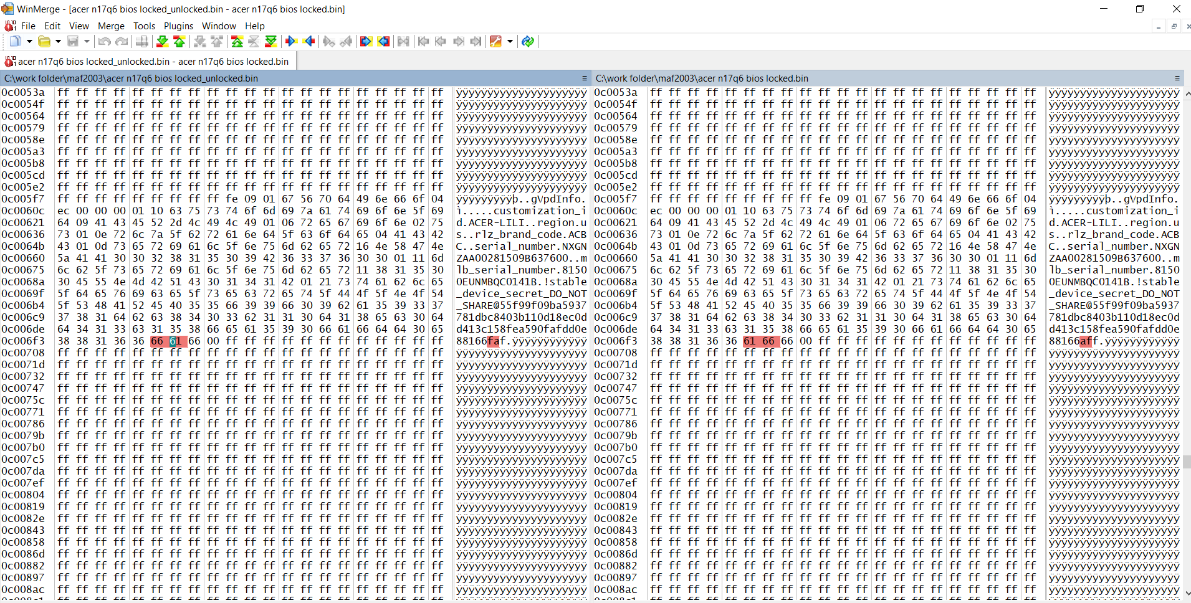Click offset 0c006f3 in left pane
This screenshot has height=603, width=1191.
click(23, 341)
